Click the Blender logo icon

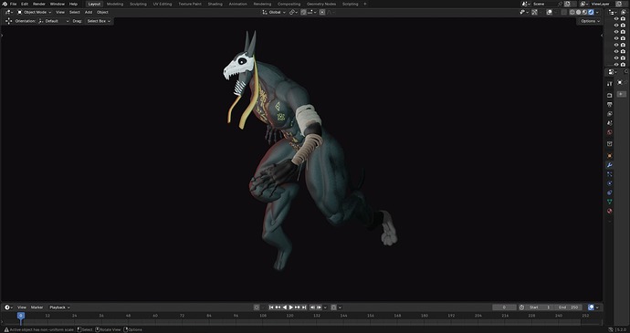(5, 4)
